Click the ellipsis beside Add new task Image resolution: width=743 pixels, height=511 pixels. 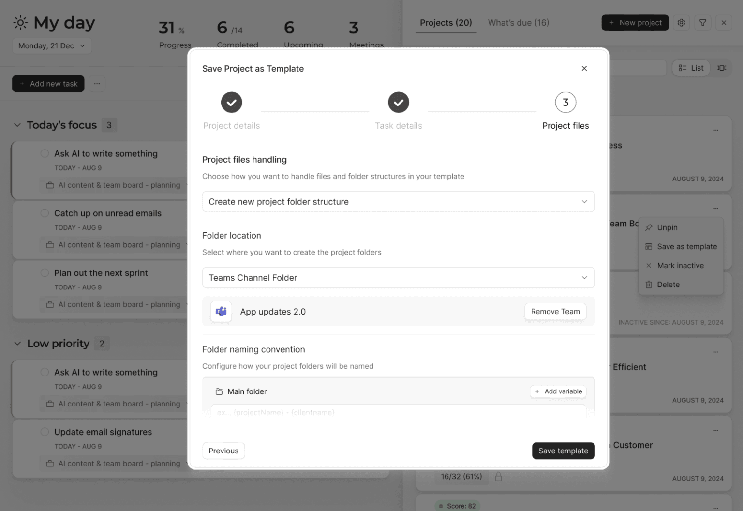click(x=97, y=83)
